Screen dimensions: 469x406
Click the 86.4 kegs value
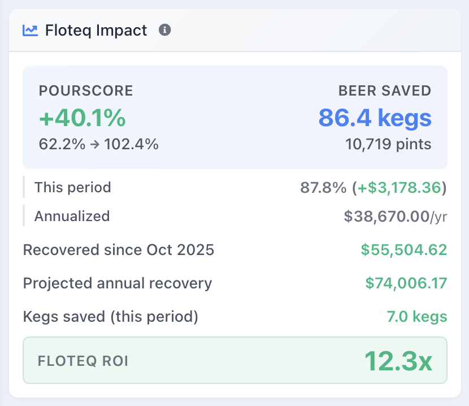click(375, 118)
